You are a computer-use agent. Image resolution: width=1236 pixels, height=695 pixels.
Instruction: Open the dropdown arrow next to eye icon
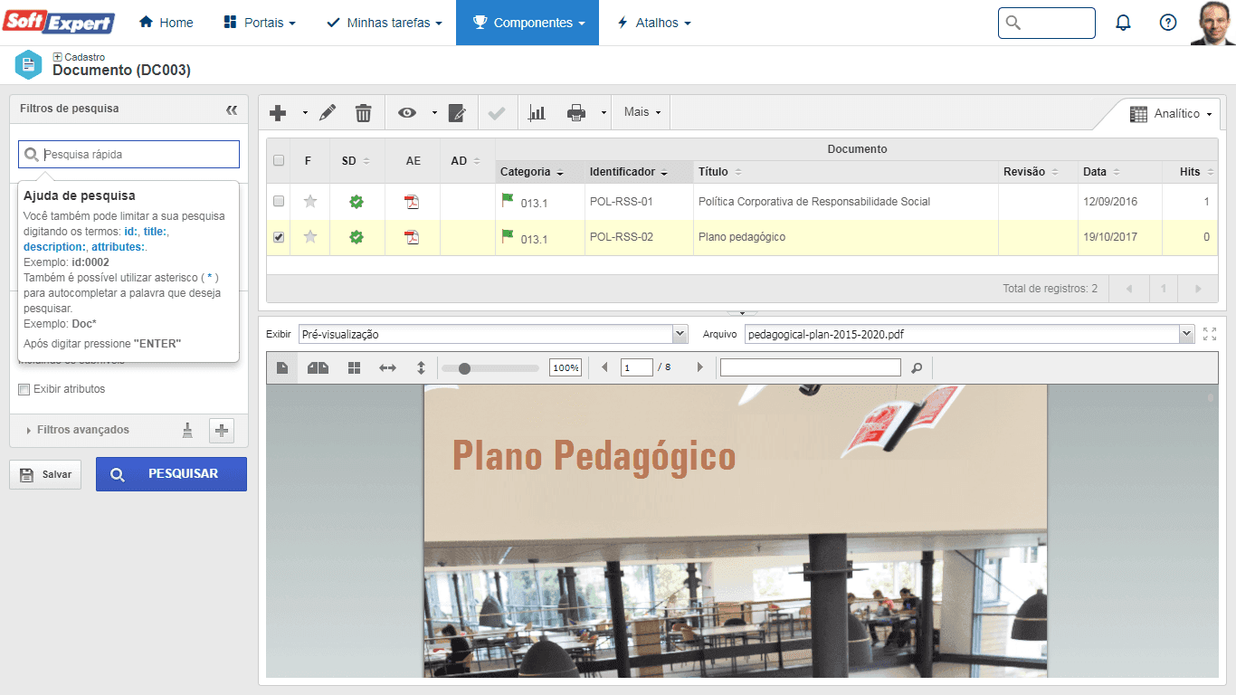click(x=434, y=113)
